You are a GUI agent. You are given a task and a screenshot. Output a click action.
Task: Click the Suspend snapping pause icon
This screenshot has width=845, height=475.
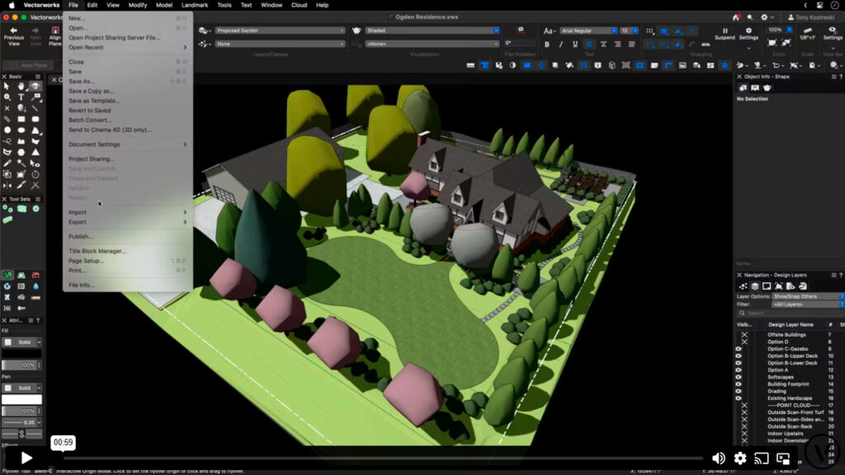click(725, 31)
